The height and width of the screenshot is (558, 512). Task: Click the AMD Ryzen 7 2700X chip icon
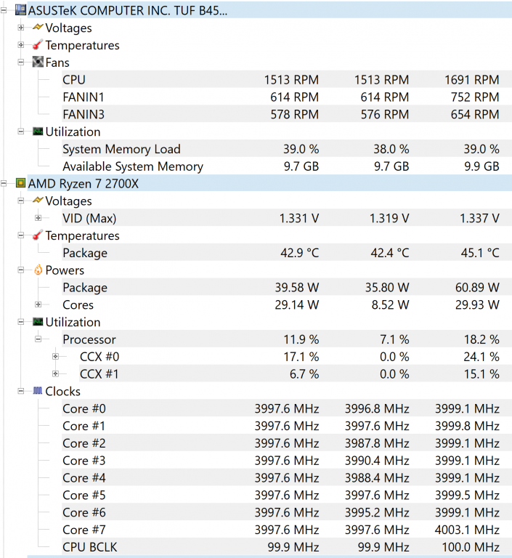click(x=20, y=183)
